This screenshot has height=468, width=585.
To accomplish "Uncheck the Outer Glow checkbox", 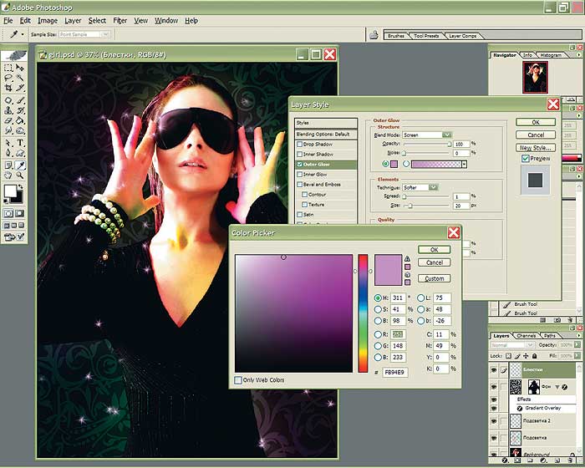I will (x=299, y=164).
